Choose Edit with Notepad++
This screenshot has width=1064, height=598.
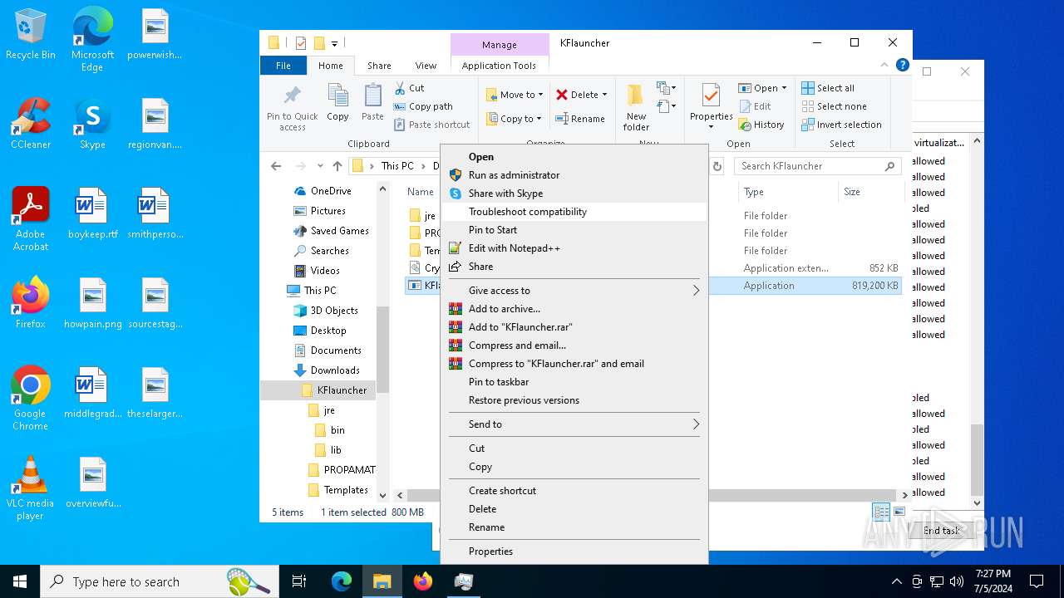pyautogui.click(x=574, y=248)
